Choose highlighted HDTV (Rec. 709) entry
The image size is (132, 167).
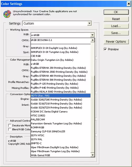pyautogui.click(x=61, y=96)
